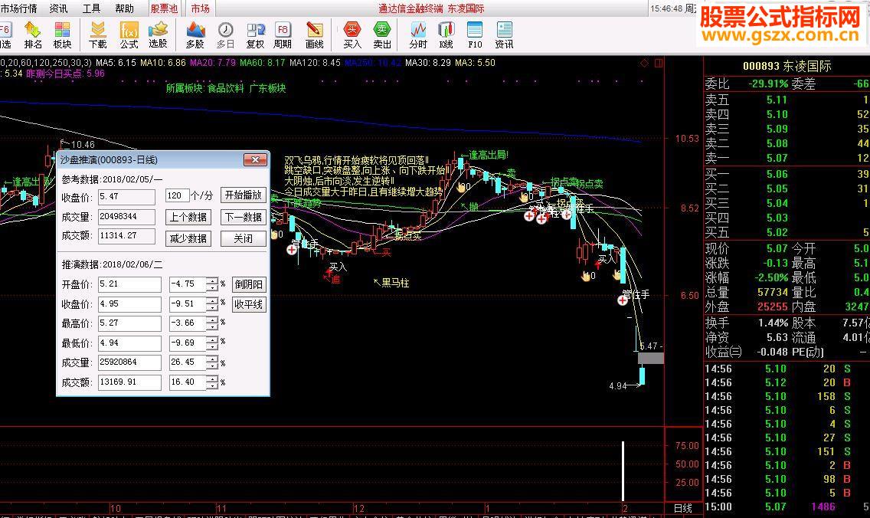The width and height of the screenshot is (870, 518).
Task: Open the 市场行情 menu
Action: coord(19,8)
